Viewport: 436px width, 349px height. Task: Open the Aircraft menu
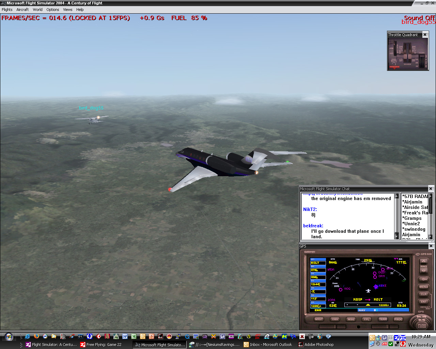click(x=22, y=10)
